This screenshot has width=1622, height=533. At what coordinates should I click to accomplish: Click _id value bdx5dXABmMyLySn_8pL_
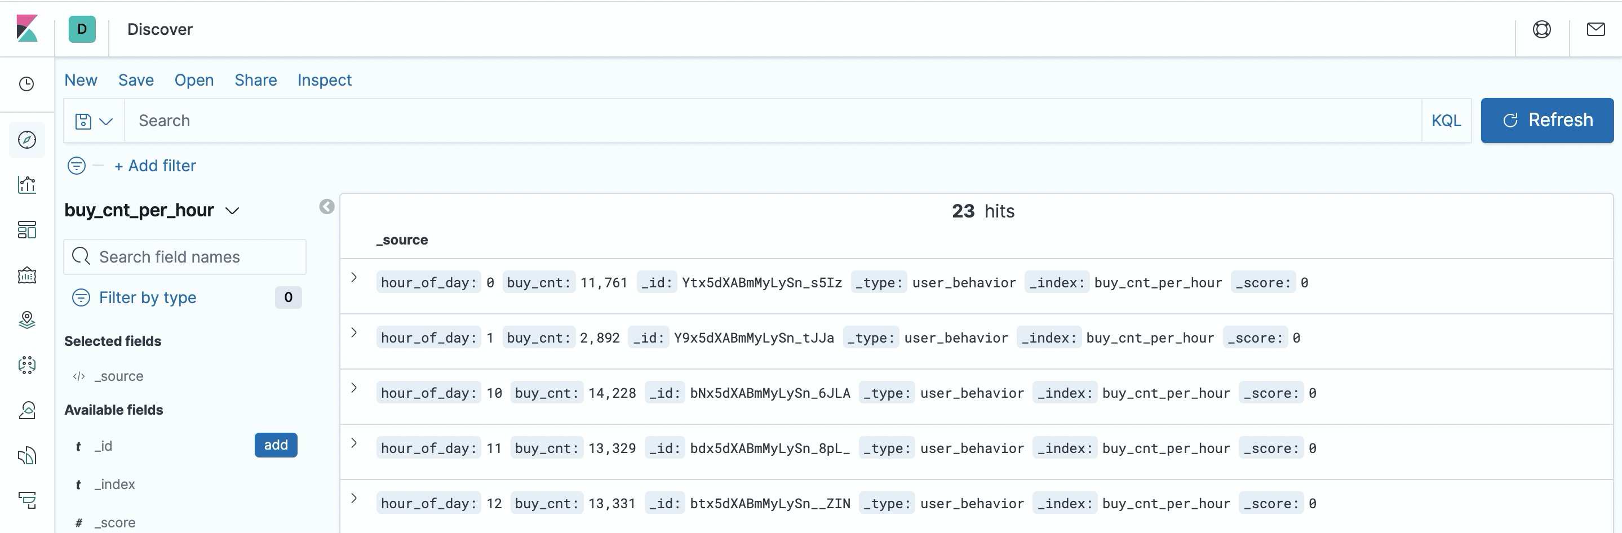click(770, 448)
